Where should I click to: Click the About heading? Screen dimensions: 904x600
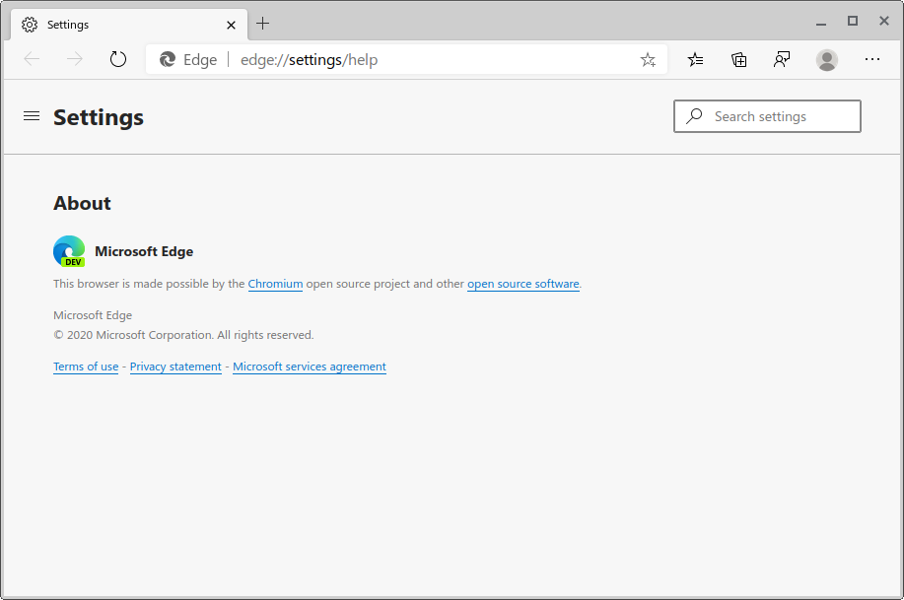pyautogui.click(x=82, y=204)
